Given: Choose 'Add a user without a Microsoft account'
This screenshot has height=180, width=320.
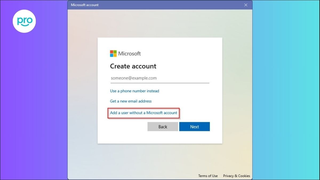Looking at the screenshot, I should (x=143, y=113).
